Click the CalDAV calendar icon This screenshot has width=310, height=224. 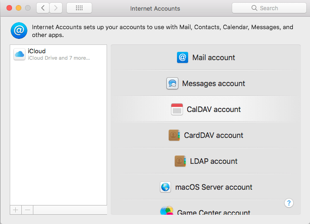tap(177, 109)
